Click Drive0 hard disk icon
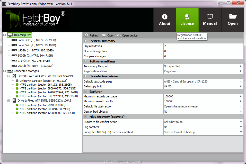Screen dimensions: 246x164 (14, 76)
